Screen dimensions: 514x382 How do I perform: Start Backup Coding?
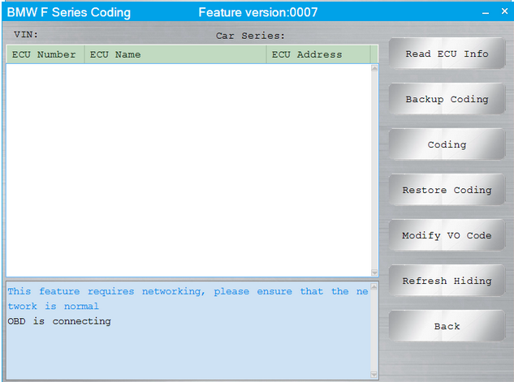447,99
